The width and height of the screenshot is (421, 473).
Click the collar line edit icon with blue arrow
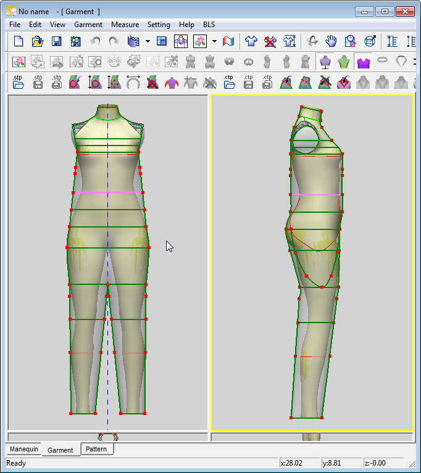286,82
